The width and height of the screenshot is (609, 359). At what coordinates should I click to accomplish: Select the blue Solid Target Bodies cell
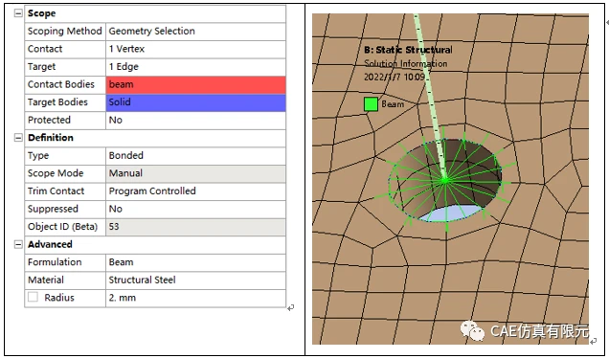pyautogui.click(x=195, y=102)
